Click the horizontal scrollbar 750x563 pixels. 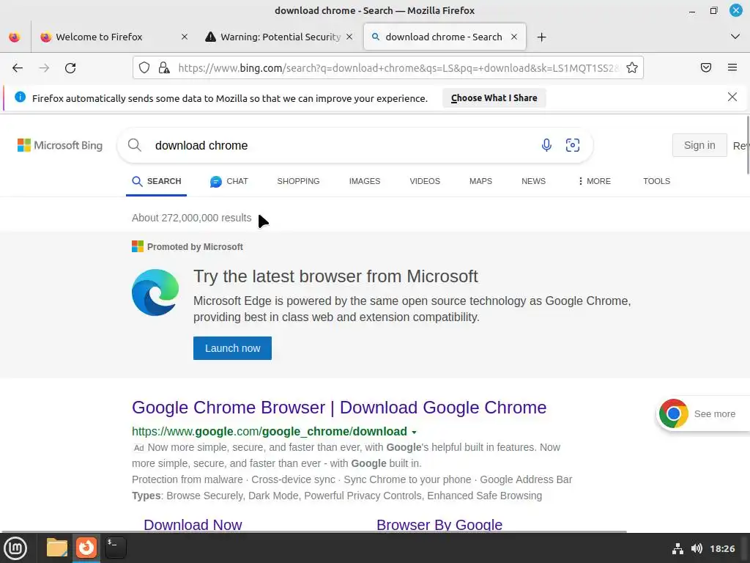pos(313,531)
